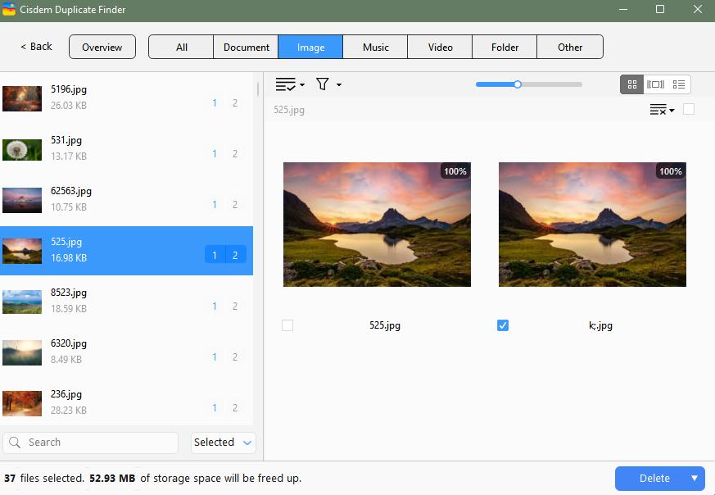This screenshot has width=715, height=495.
Task: Toggle the checkbox beside the group header
Action: (x=690, y=109)
